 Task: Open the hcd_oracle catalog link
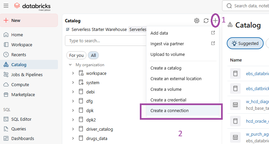point(257,121)
